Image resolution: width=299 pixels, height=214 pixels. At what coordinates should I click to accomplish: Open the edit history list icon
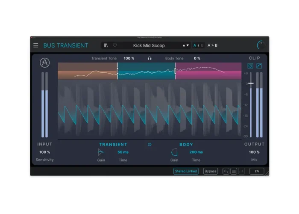(x=234, y=171)
